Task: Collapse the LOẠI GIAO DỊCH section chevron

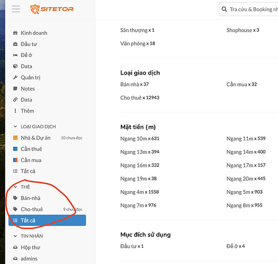Action: 15,127
